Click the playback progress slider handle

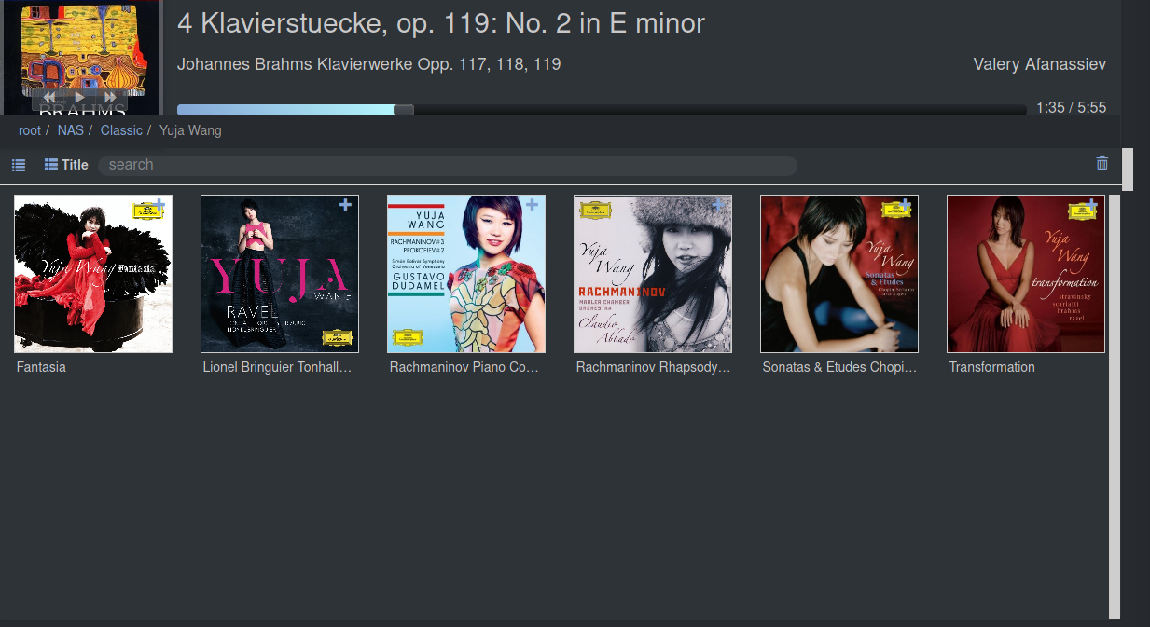[x=403, y=110]
